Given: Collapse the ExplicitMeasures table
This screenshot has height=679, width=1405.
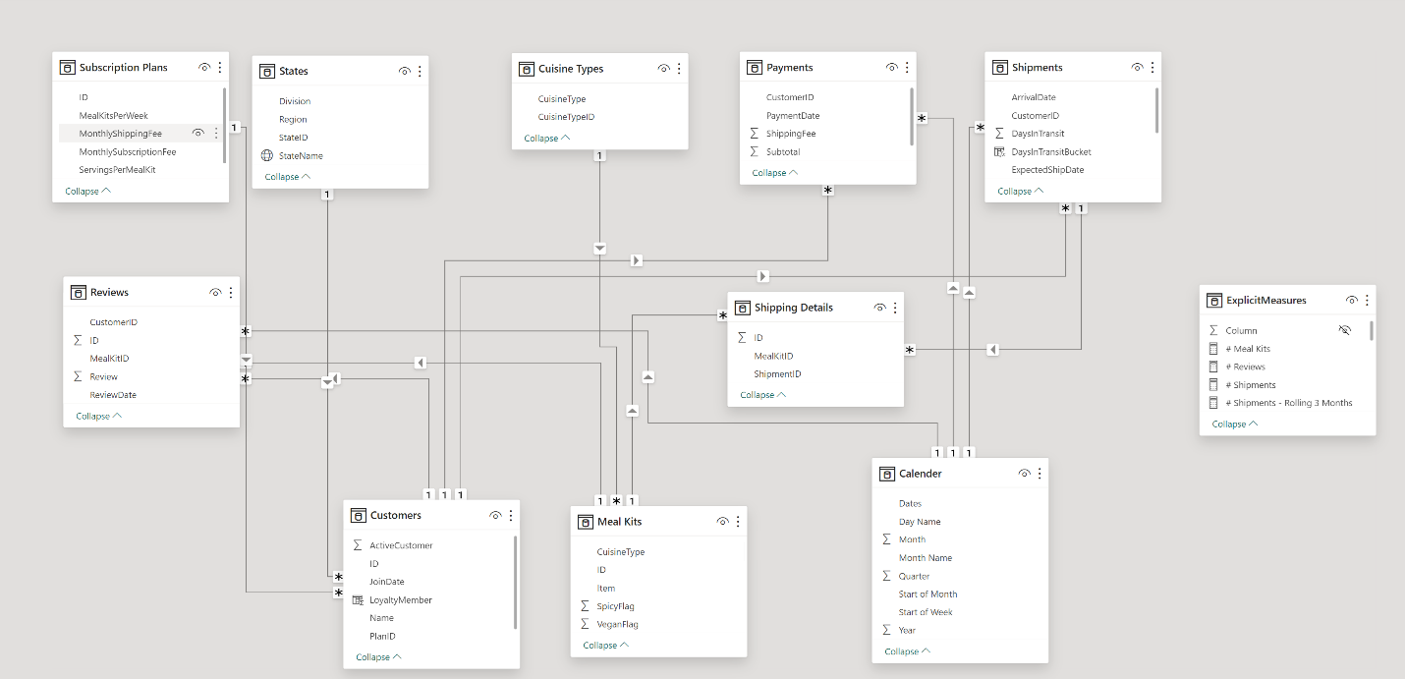Looking at the screenshot, I should coord(1234,424).
